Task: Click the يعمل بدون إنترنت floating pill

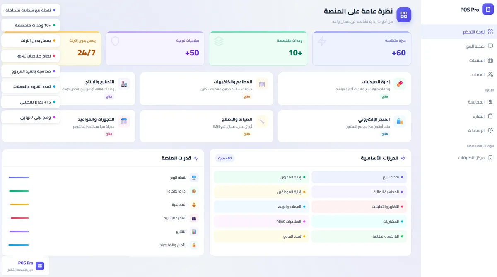Action: tap(31, 41)
